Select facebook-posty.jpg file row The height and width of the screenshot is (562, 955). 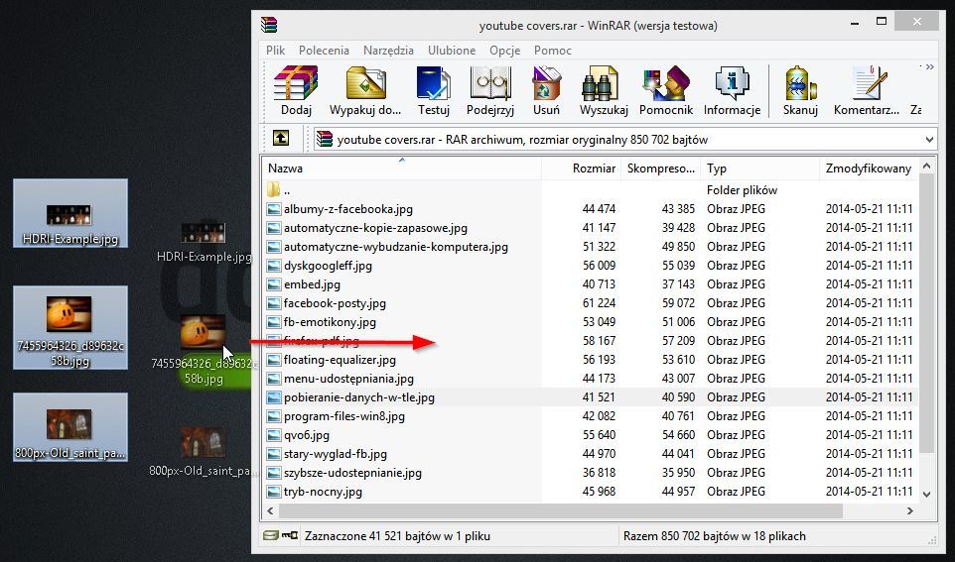[591, 303]
